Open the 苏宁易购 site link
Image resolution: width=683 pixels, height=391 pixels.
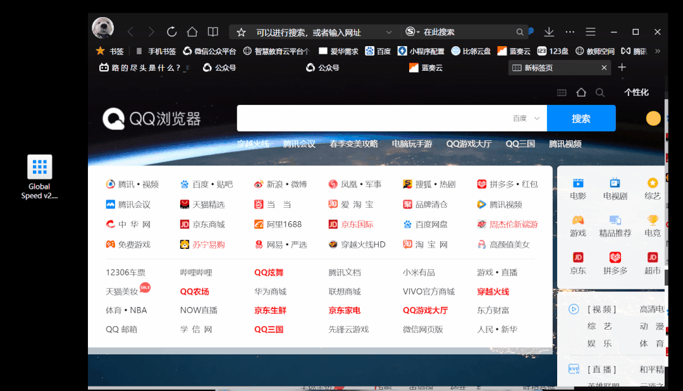(202, 244)
